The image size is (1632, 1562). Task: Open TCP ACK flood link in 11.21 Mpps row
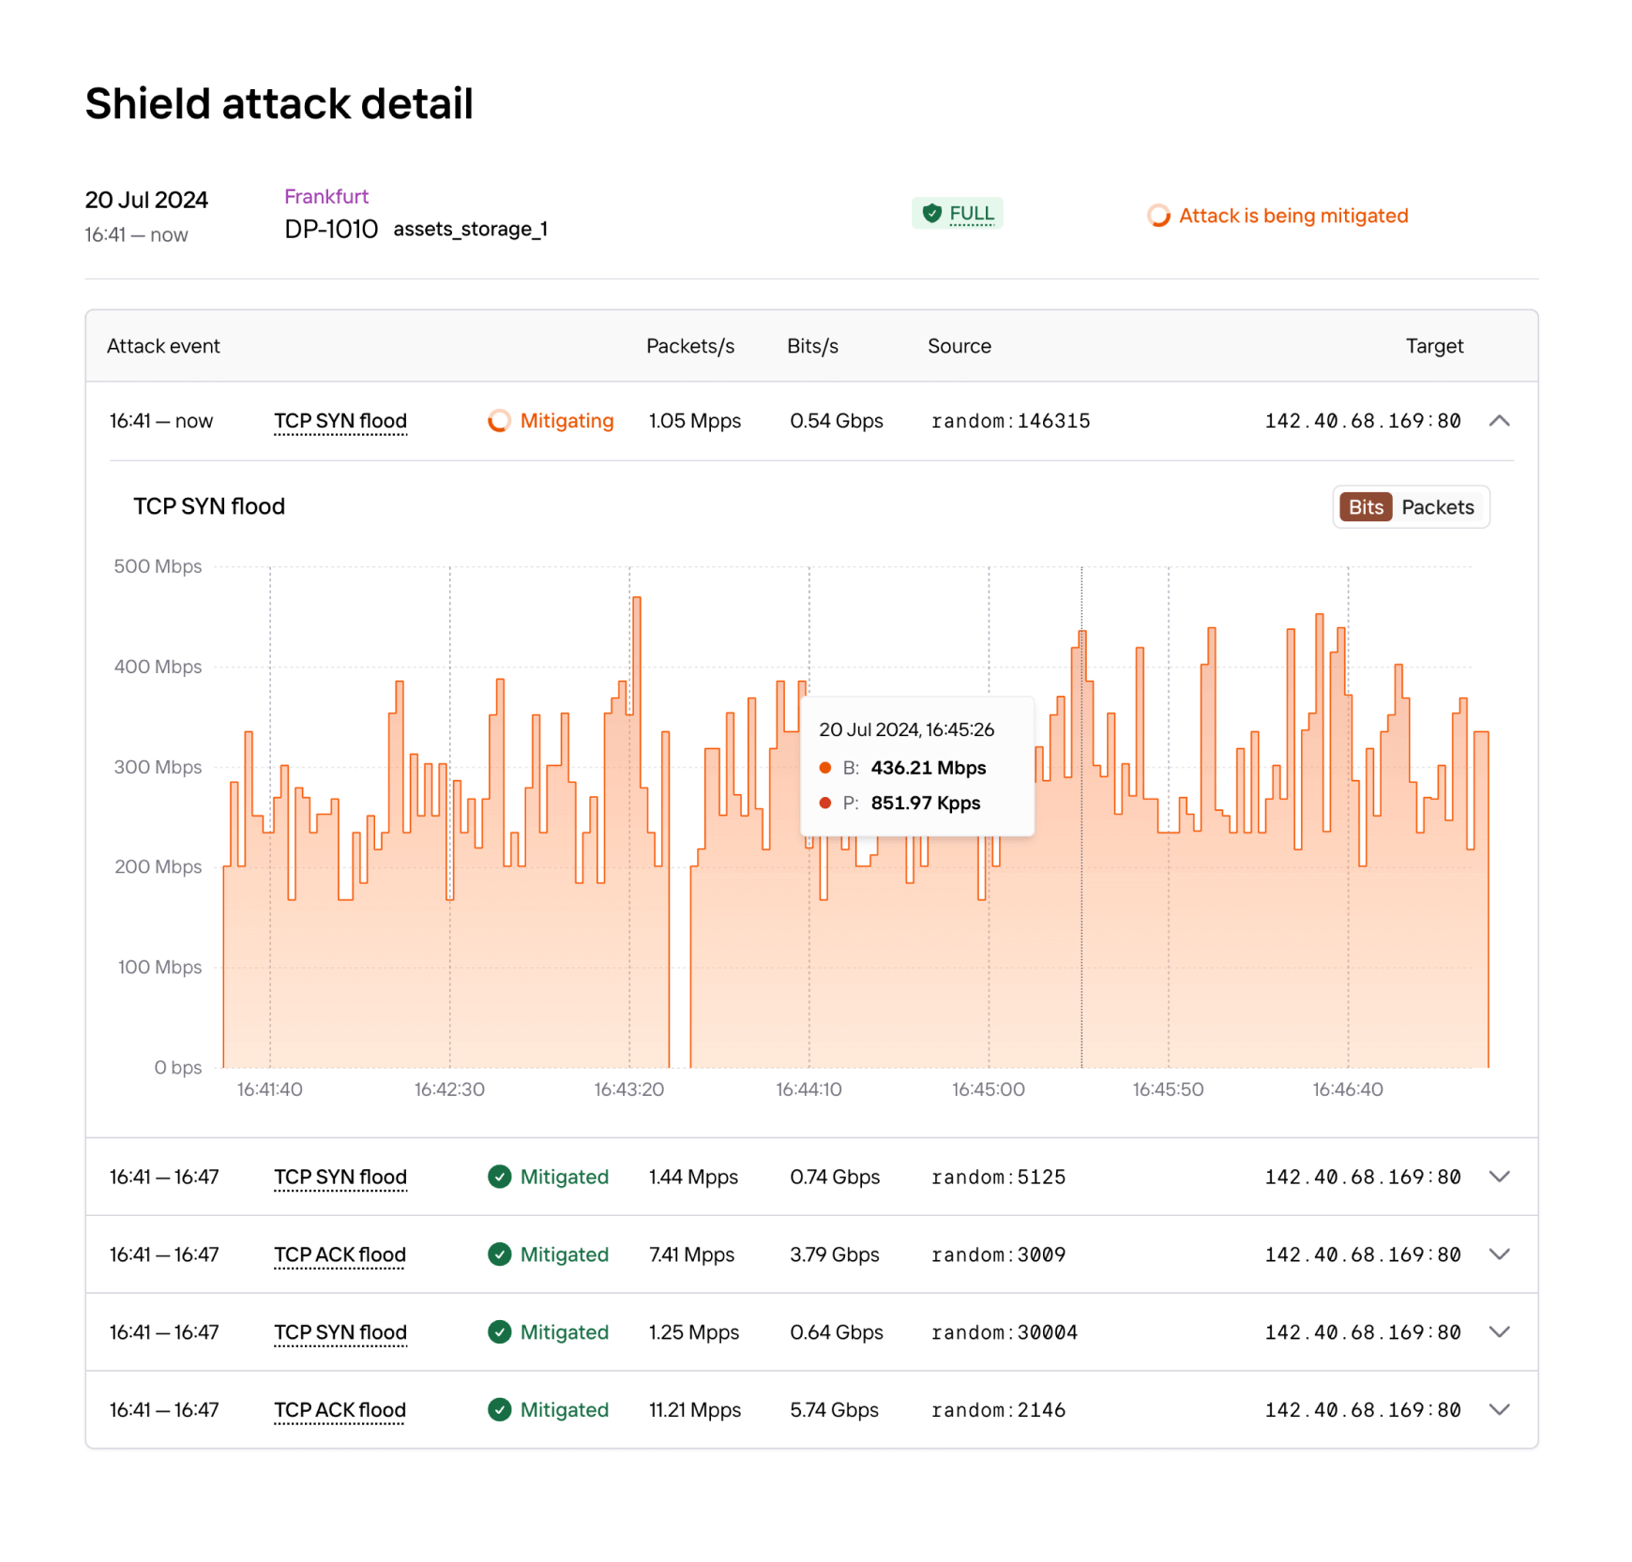click(340, 1410)
